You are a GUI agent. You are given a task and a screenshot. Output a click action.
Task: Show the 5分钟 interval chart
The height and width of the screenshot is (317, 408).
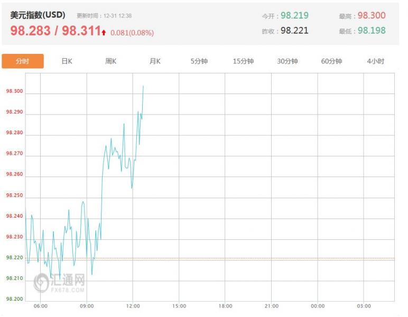pyautogui.click(x=199, y=61)
